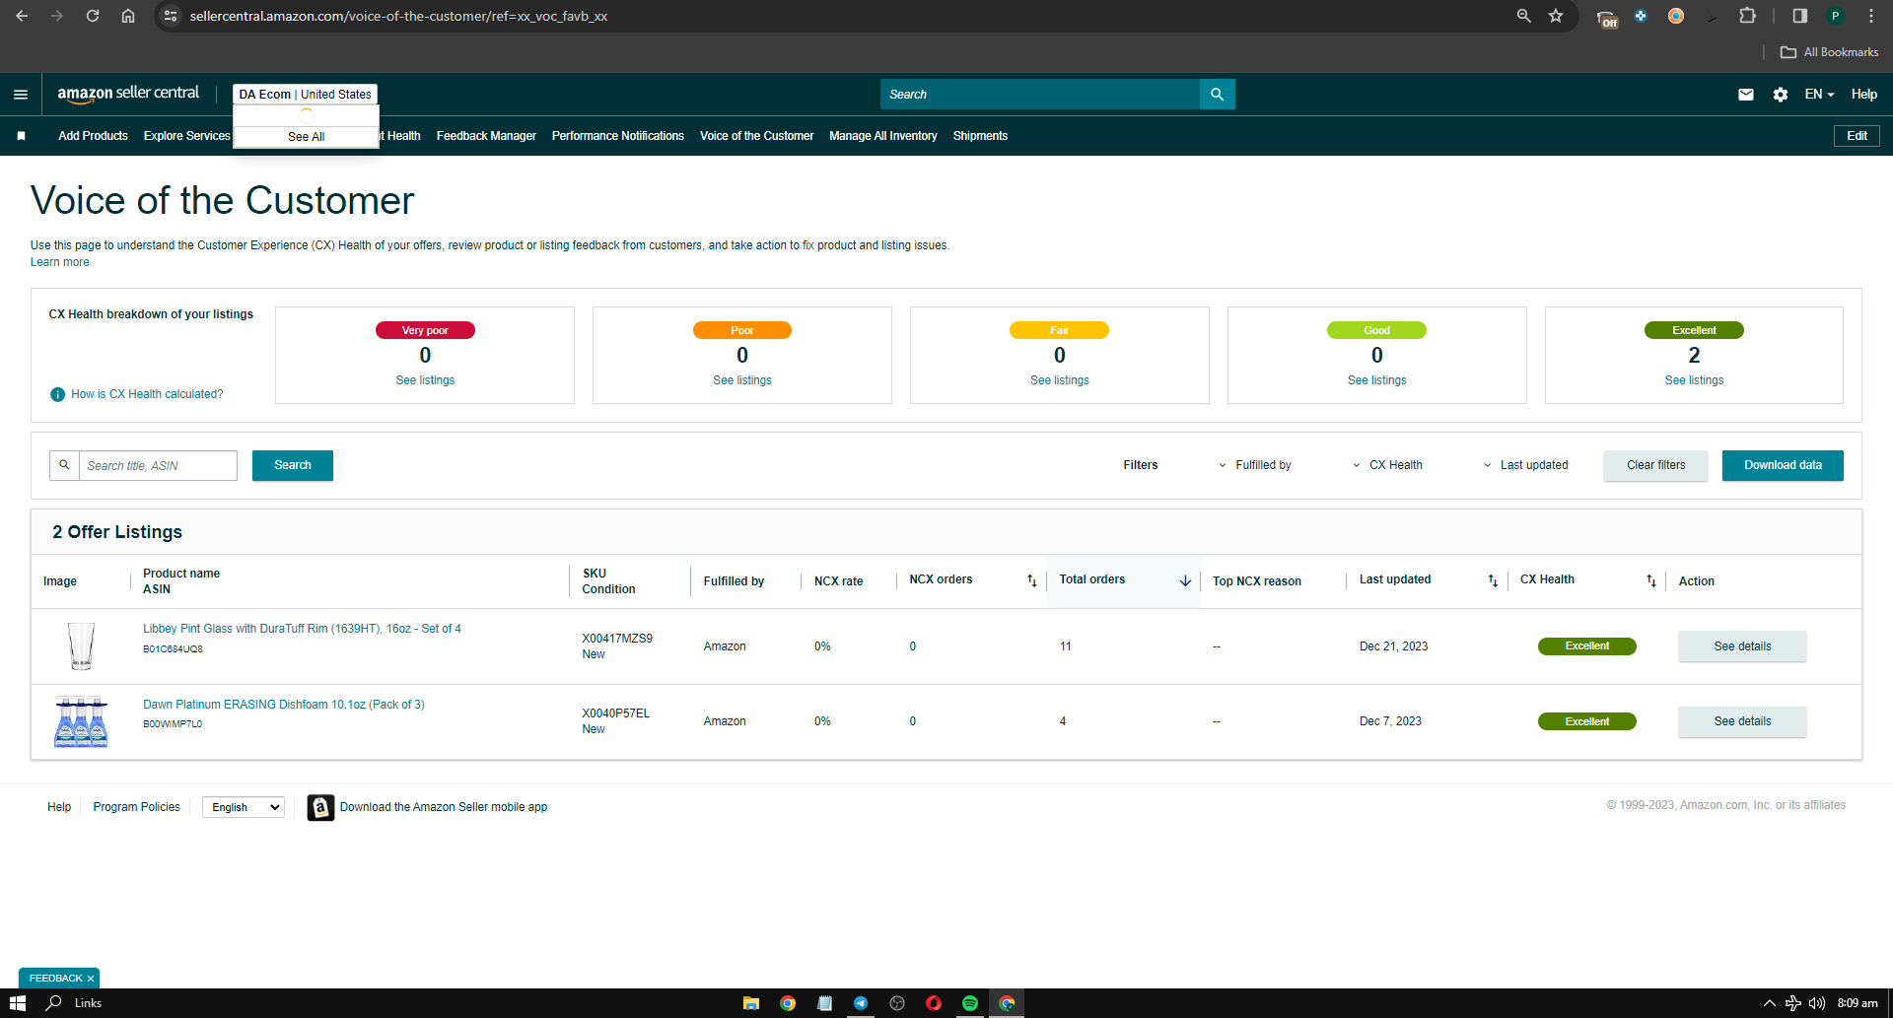Click the Download data button
Viewport: 1893px width, 1018px height.
(x=1783, y=465)
